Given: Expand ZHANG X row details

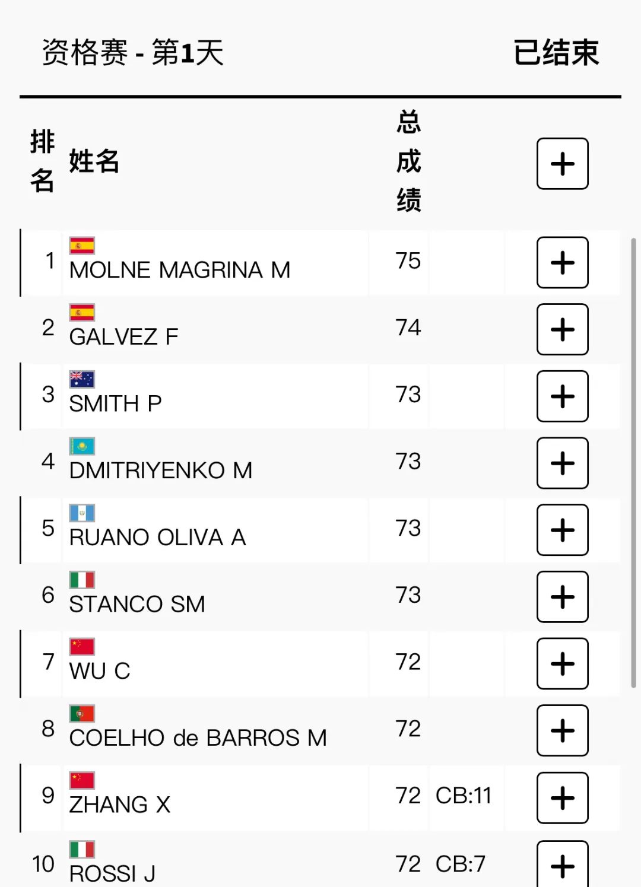Looking at the screenshot, I should [x=562, y=797].
